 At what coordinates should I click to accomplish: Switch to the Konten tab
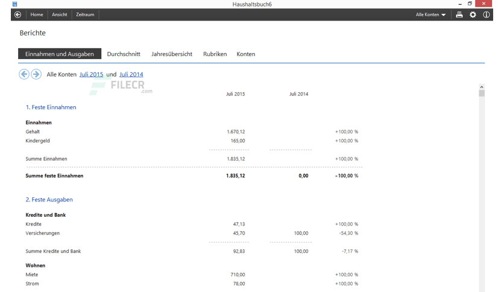point(246,54)
